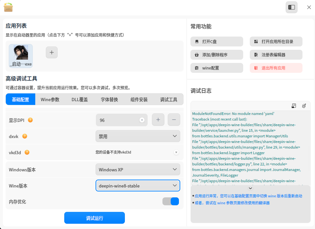This screenshot has height=229, width=315.
Task: Open the Windows版本 dropdown
Action: [x=138, y=169]
